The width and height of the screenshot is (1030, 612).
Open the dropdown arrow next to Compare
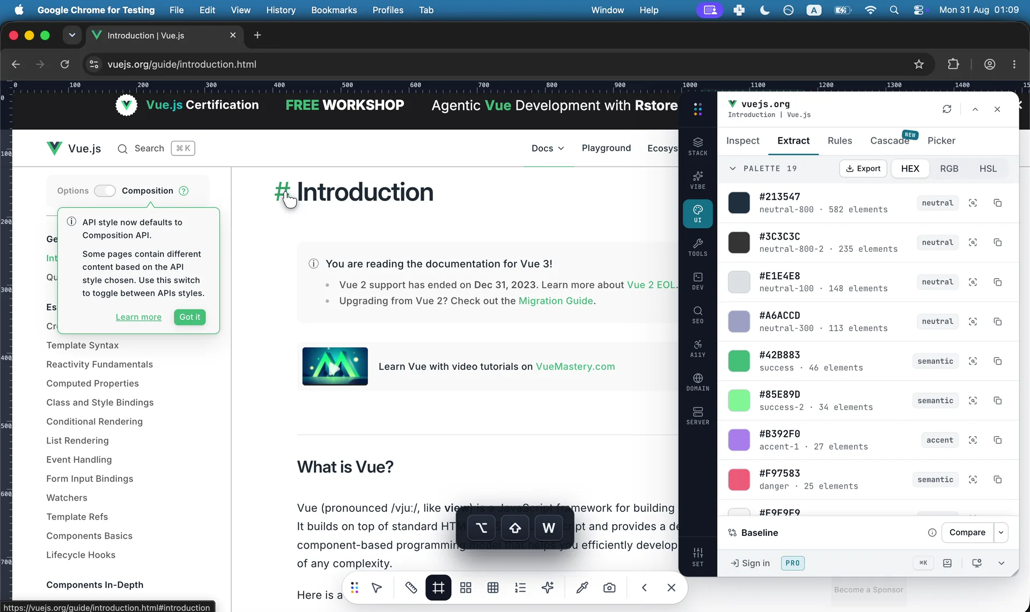(1001, 533)
